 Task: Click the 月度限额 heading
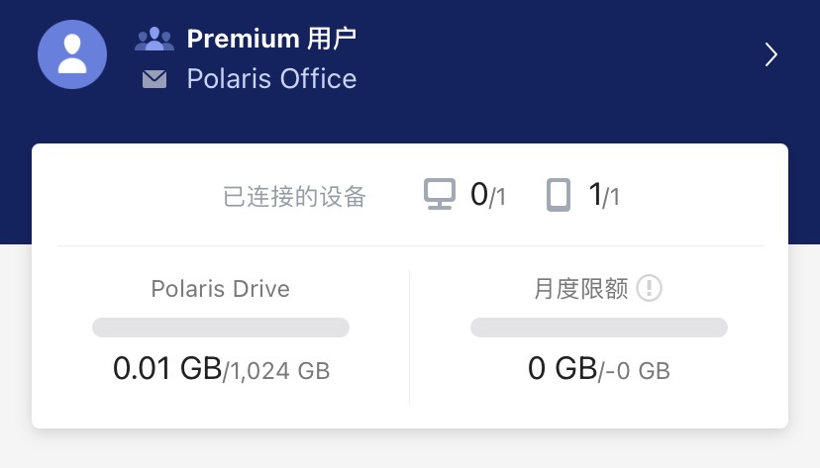580,288
